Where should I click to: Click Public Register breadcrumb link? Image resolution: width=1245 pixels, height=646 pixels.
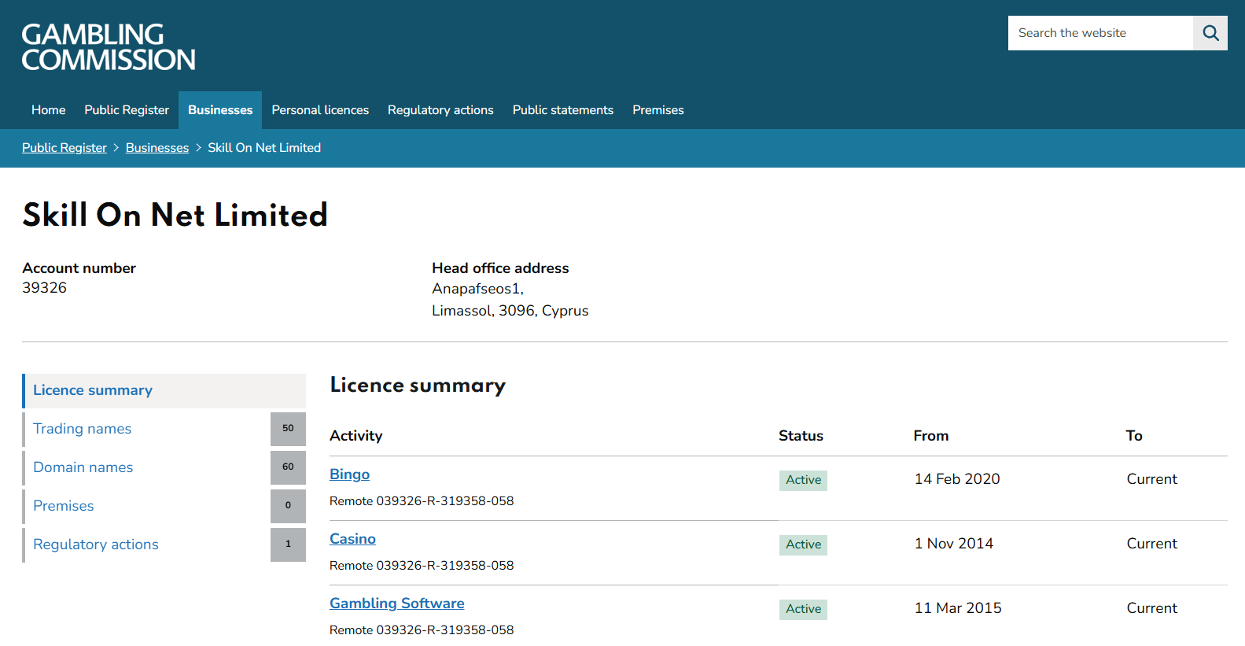64,148
